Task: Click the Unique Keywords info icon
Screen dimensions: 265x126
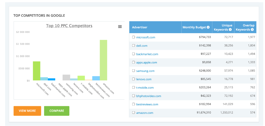Action: [230, 29]
